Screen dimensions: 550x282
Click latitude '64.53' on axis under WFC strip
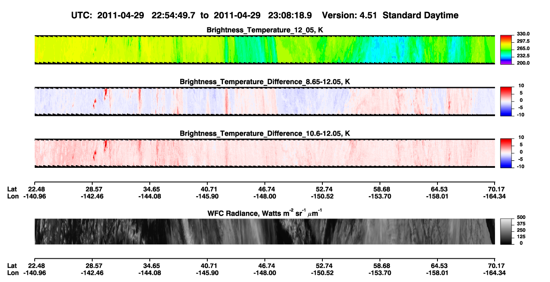pos(438,266)
